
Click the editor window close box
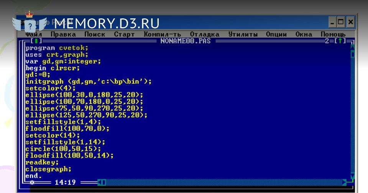click(x=36, y=41)
